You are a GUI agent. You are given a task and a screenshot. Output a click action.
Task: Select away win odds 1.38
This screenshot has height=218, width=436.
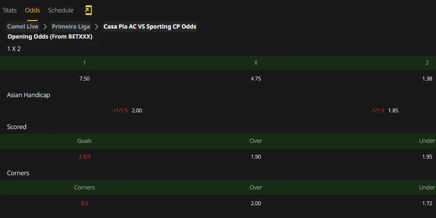tap(427, 79)
